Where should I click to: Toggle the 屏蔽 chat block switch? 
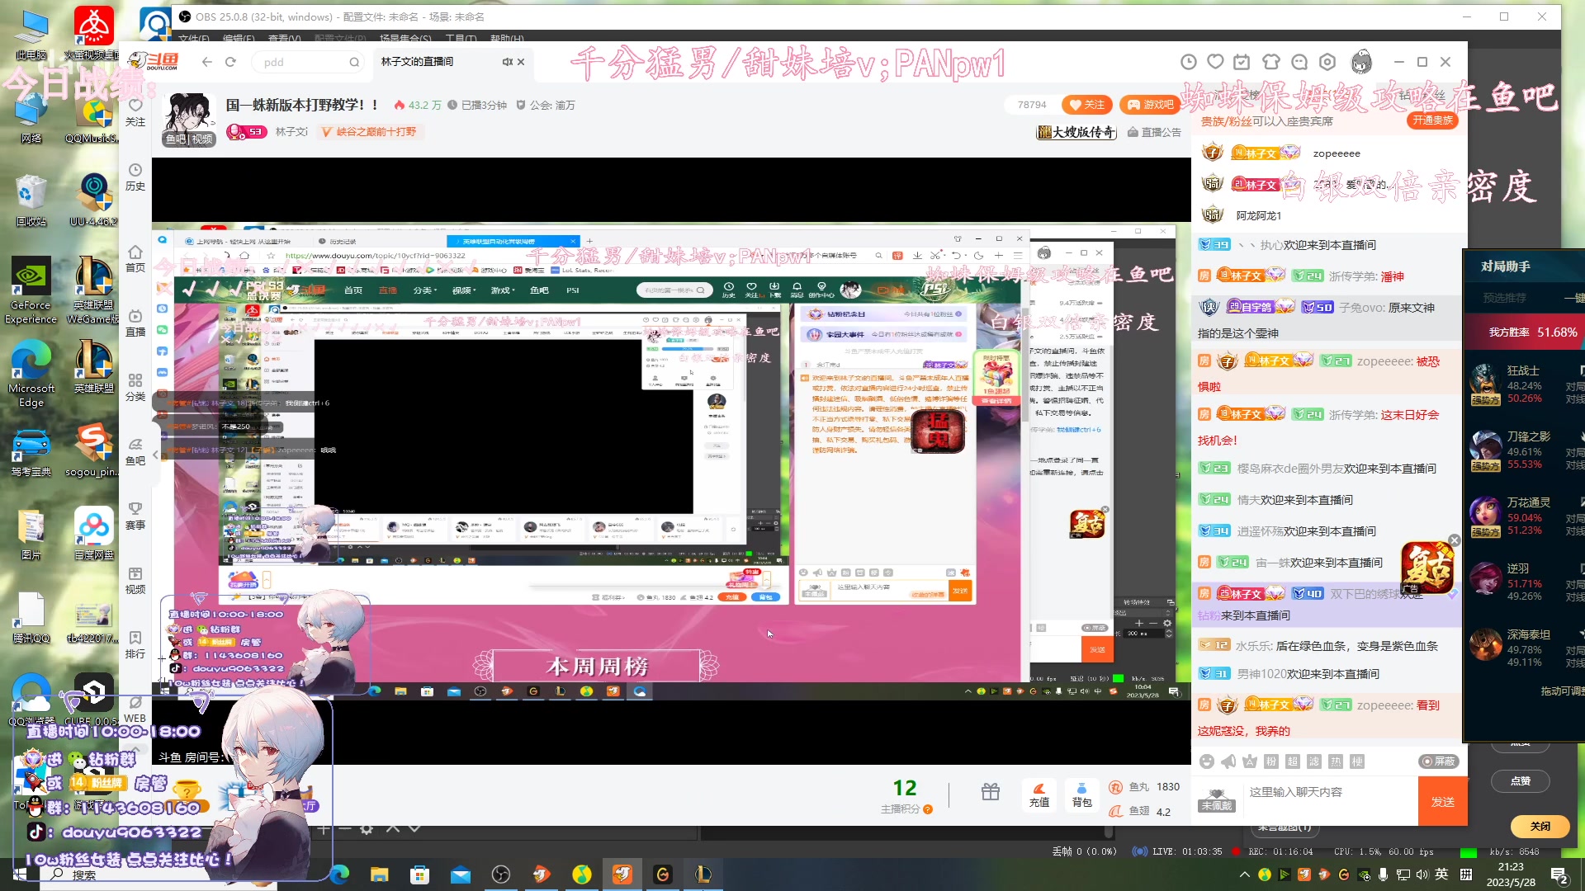[x=1438, y=761]
